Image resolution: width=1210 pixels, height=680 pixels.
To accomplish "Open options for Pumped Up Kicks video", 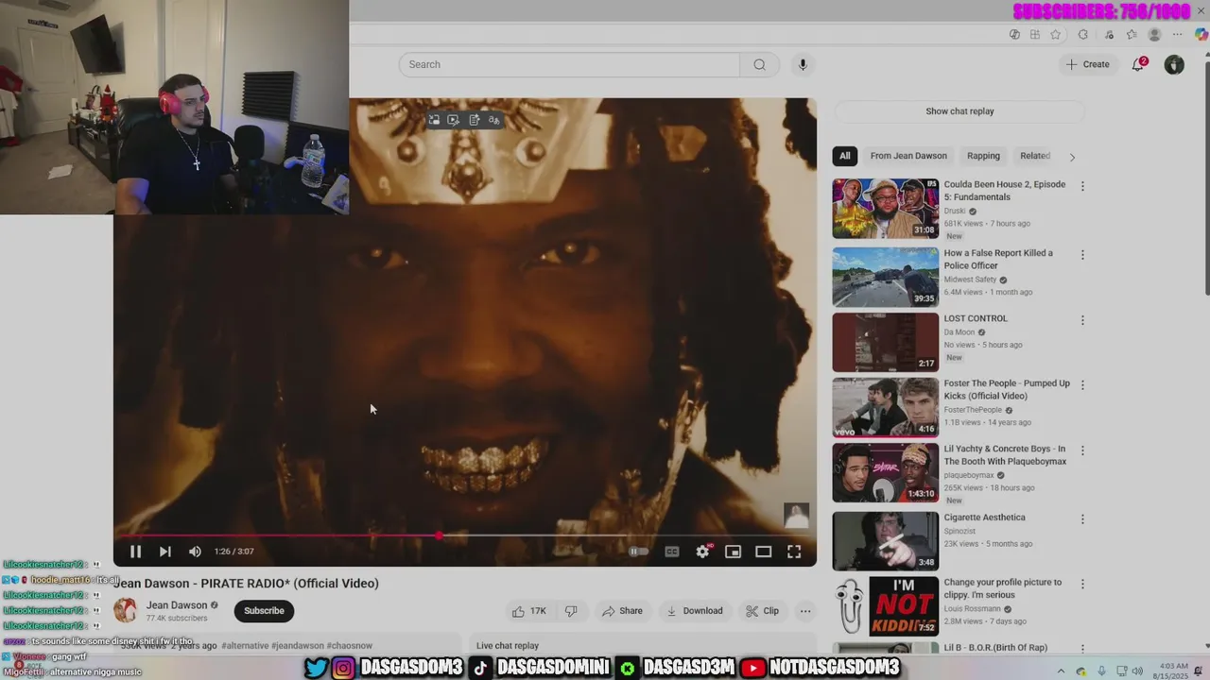I will click(x=1082, y=385).
